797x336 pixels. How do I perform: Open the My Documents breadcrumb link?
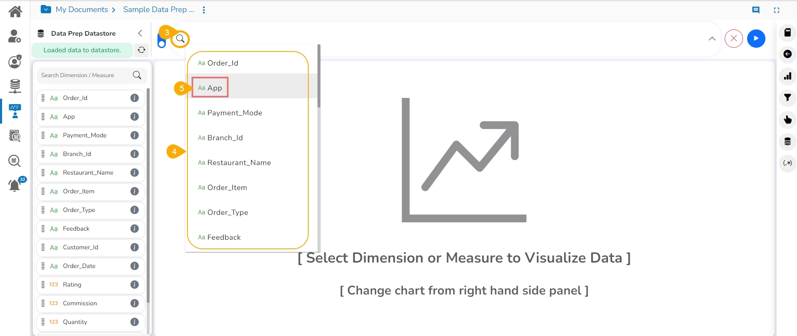pos(82,10)
